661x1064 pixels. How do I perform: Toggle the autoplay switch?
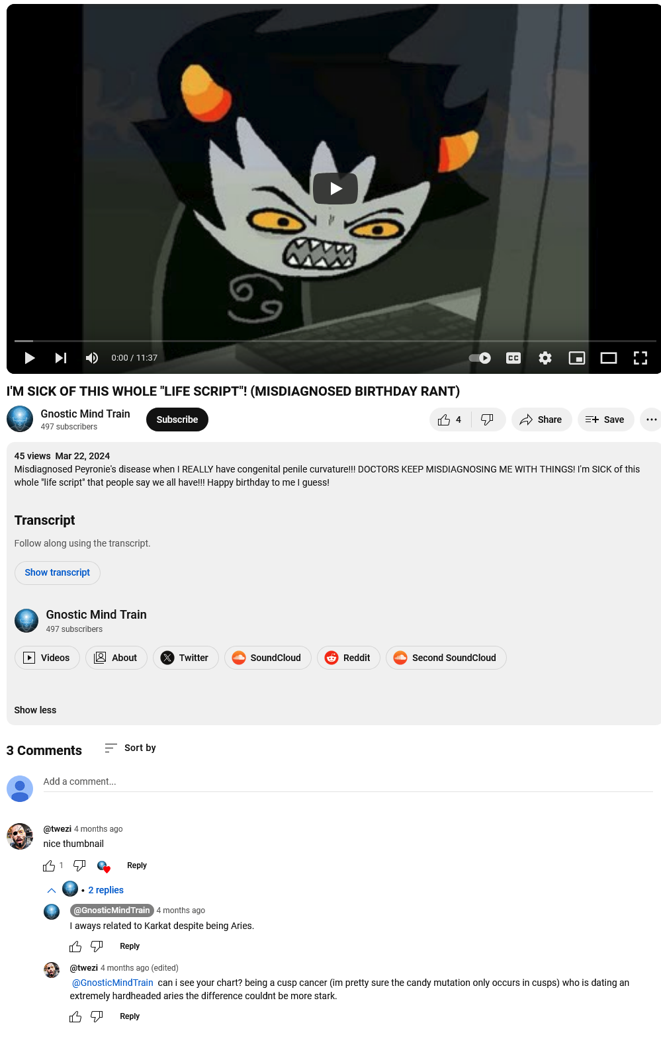click(480, 358)
